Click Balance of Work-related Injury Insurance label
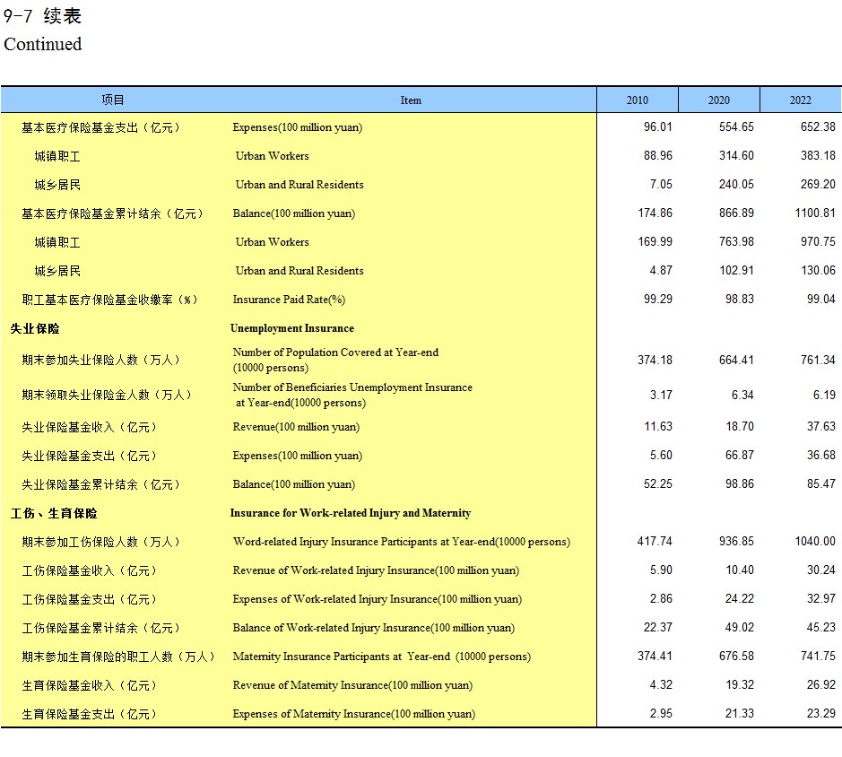842x757 pixels. pos(374,628)
